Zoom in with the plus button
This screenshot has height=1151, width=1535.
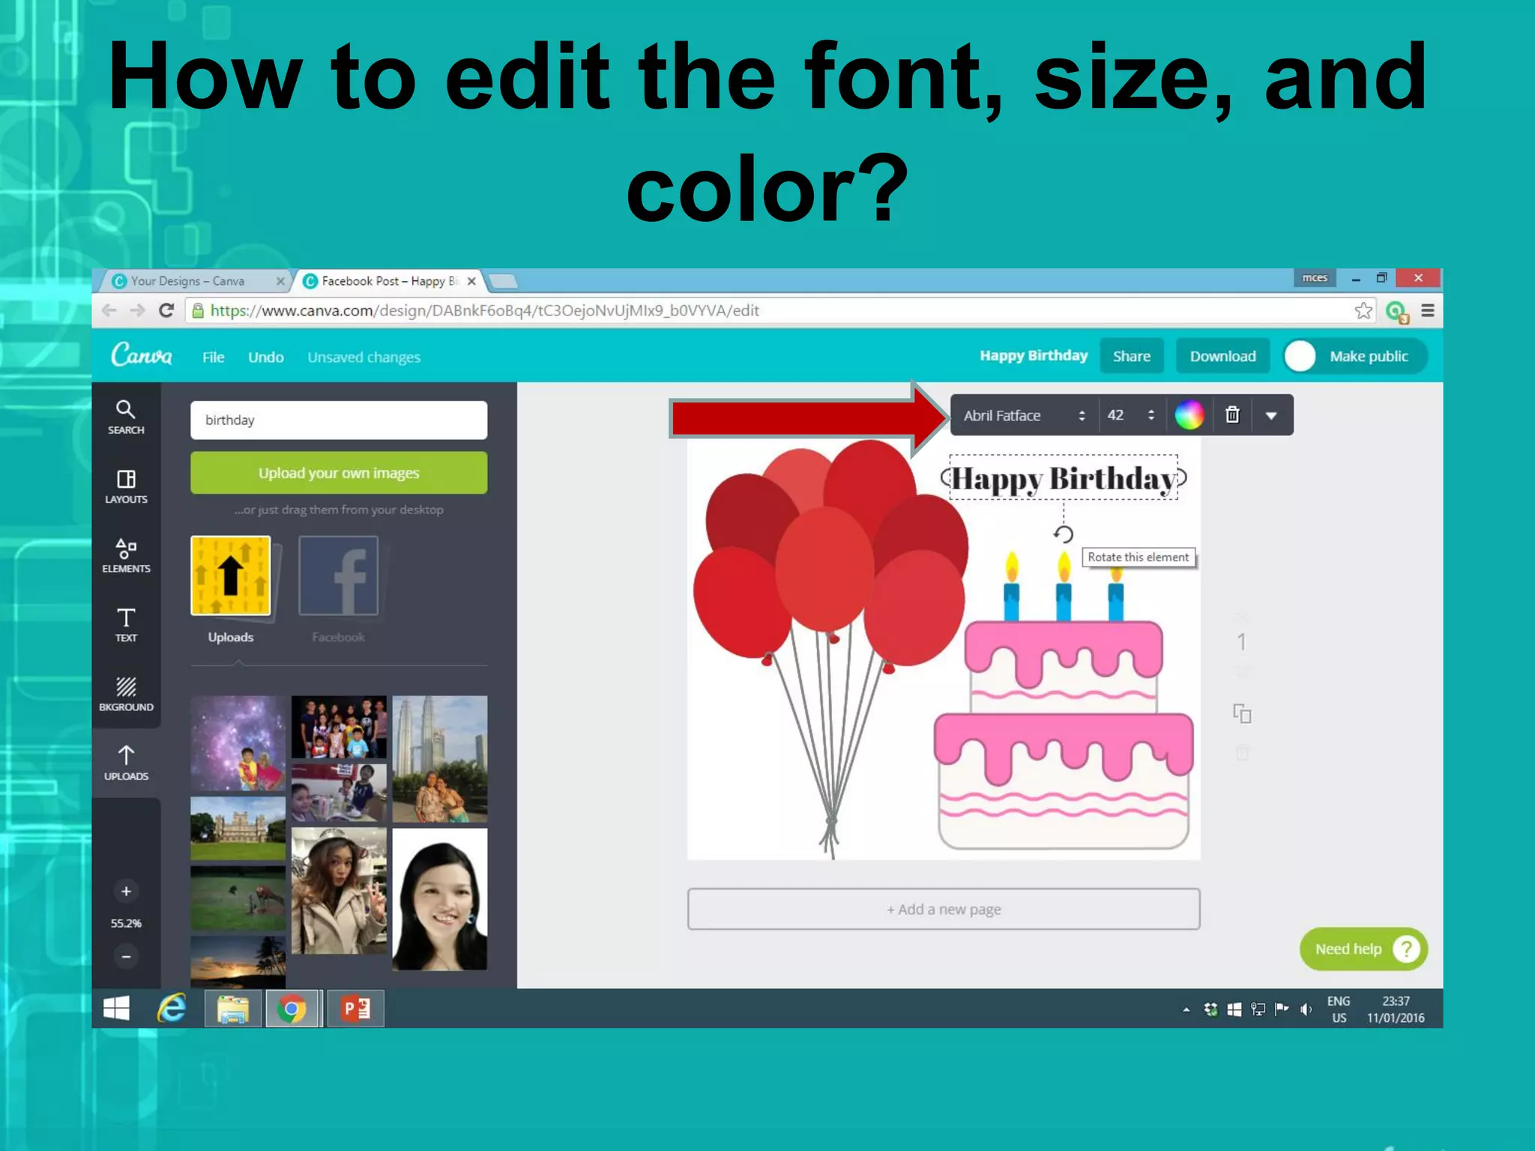126,891
